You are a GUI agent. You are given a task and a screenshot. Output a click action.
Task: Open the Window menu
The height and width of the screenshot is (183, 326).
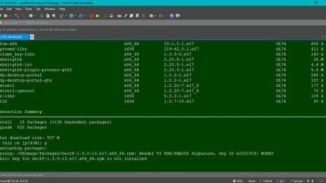50,9
